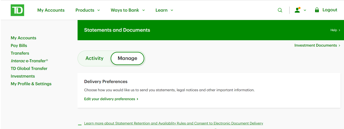
Task: Go to Investment Documents
Action: pos(317,45)
